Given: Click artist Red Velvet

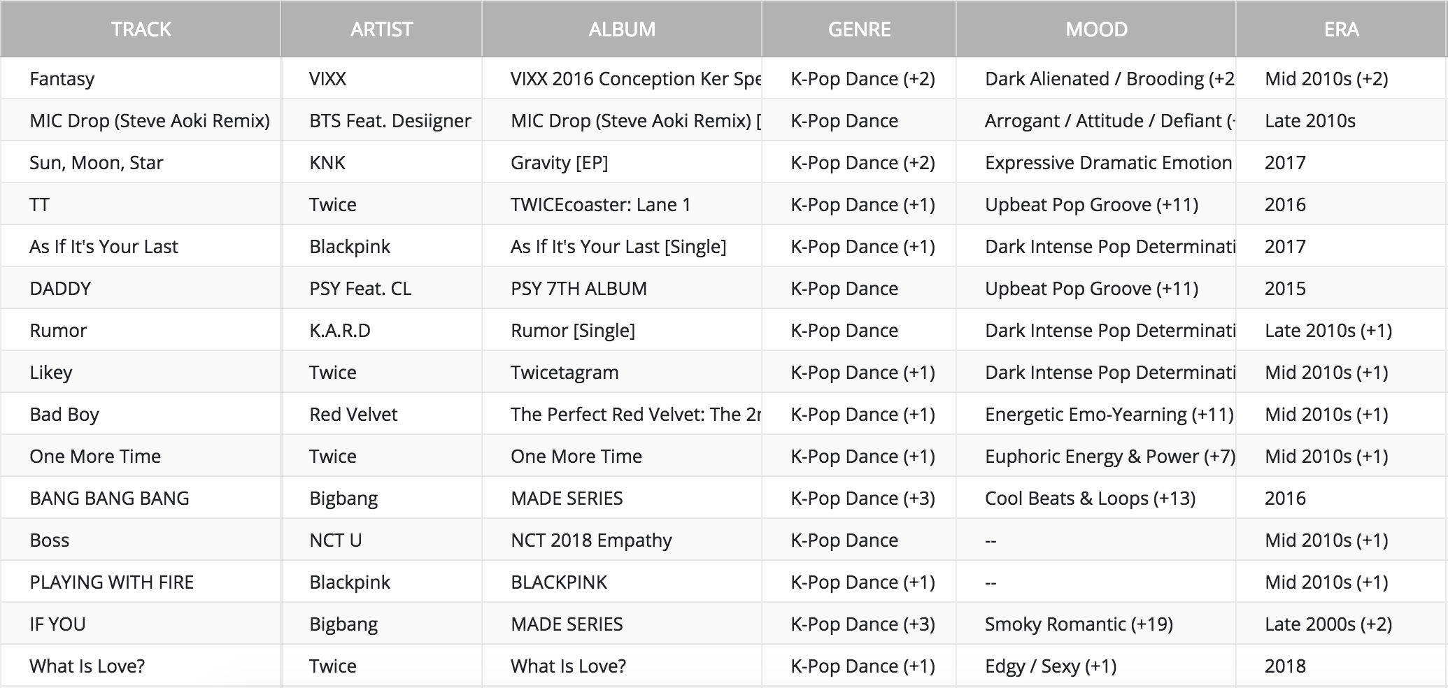Looking at the screenshot, I should (x=353, y=415).
